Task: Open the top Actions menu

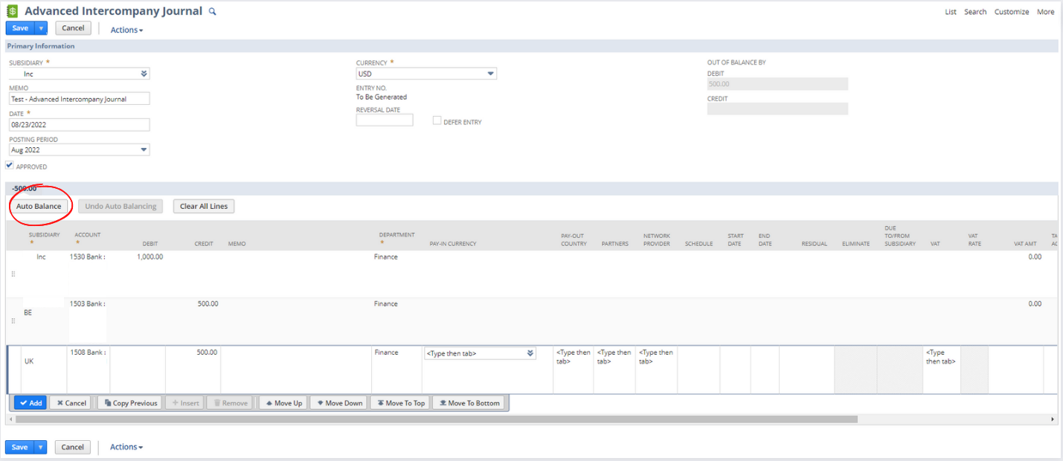Action: tap(126, 30)
